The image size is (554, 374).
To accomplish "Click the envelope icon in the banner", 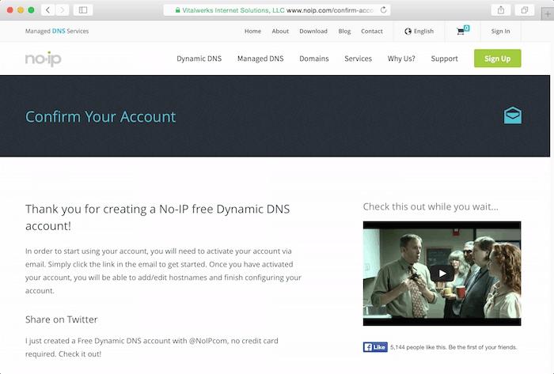I will [x=512, y=115].
